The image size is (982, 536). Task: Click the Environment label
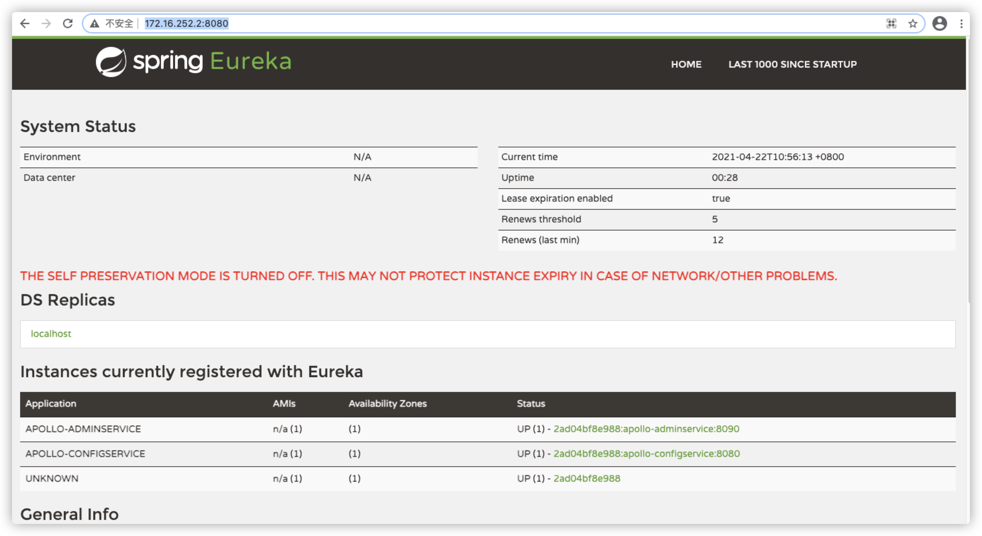[52, 157]
